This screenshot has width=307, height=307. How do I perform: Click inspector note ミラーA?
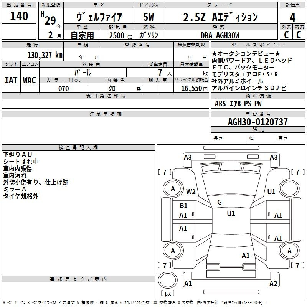click(15, 189)
